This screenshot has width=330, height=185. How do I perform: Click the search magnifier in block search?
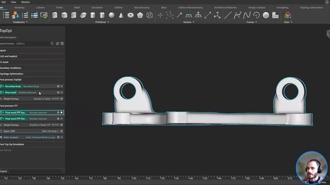(x=52, y=43)
